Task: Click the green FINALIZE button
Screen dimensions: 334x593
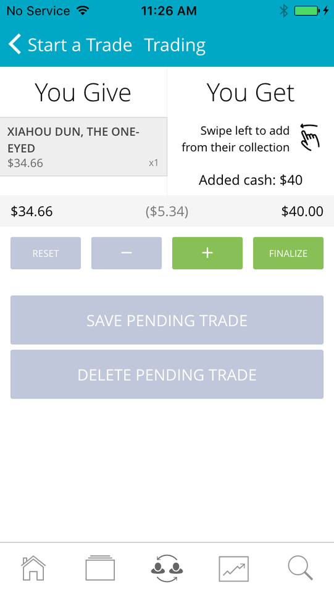Action: coord(288,253)
